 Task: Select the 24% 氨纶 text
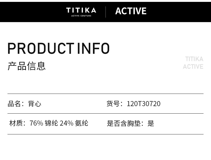click(x=74, y=123)
